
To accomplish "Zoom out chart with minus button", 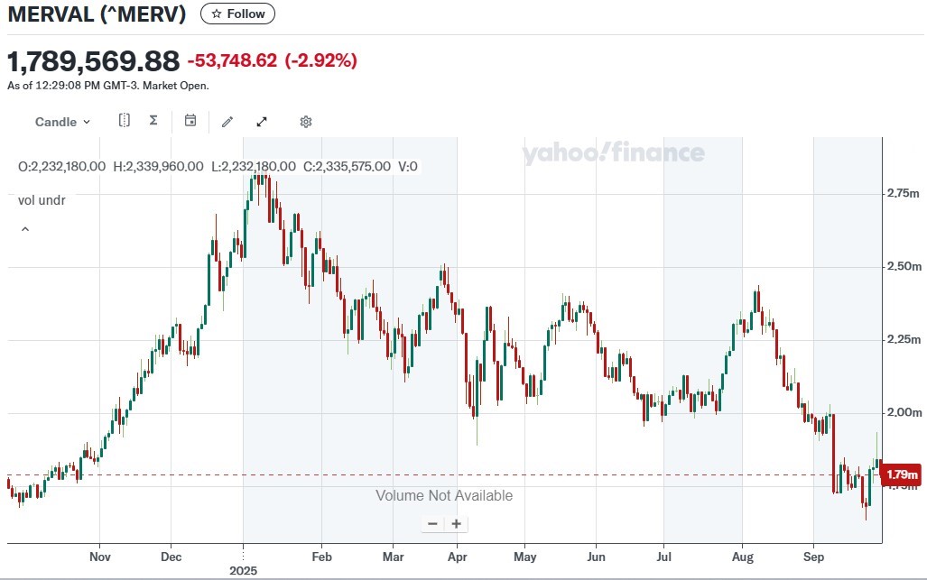I will pyautogui.click(x=432, y=523).
